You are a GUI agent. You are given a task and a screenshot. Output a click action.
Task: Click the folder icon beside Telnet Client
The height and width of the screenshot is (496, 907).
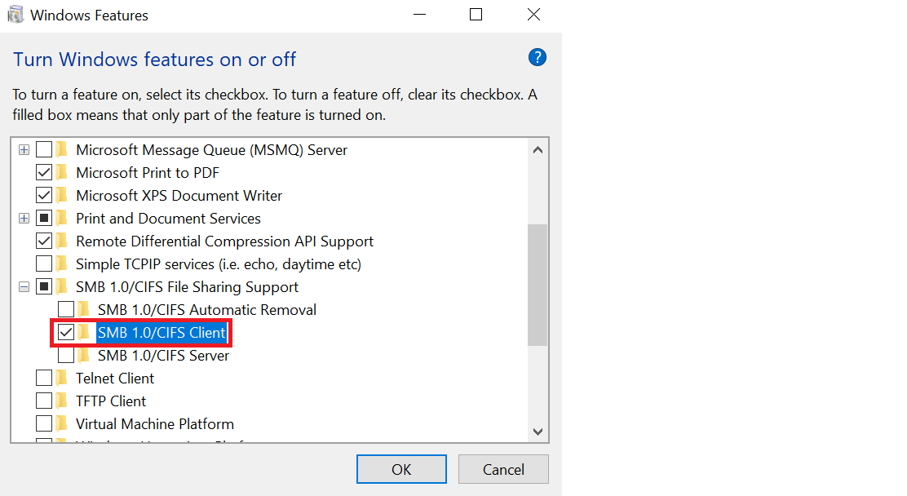click(62, 378)
